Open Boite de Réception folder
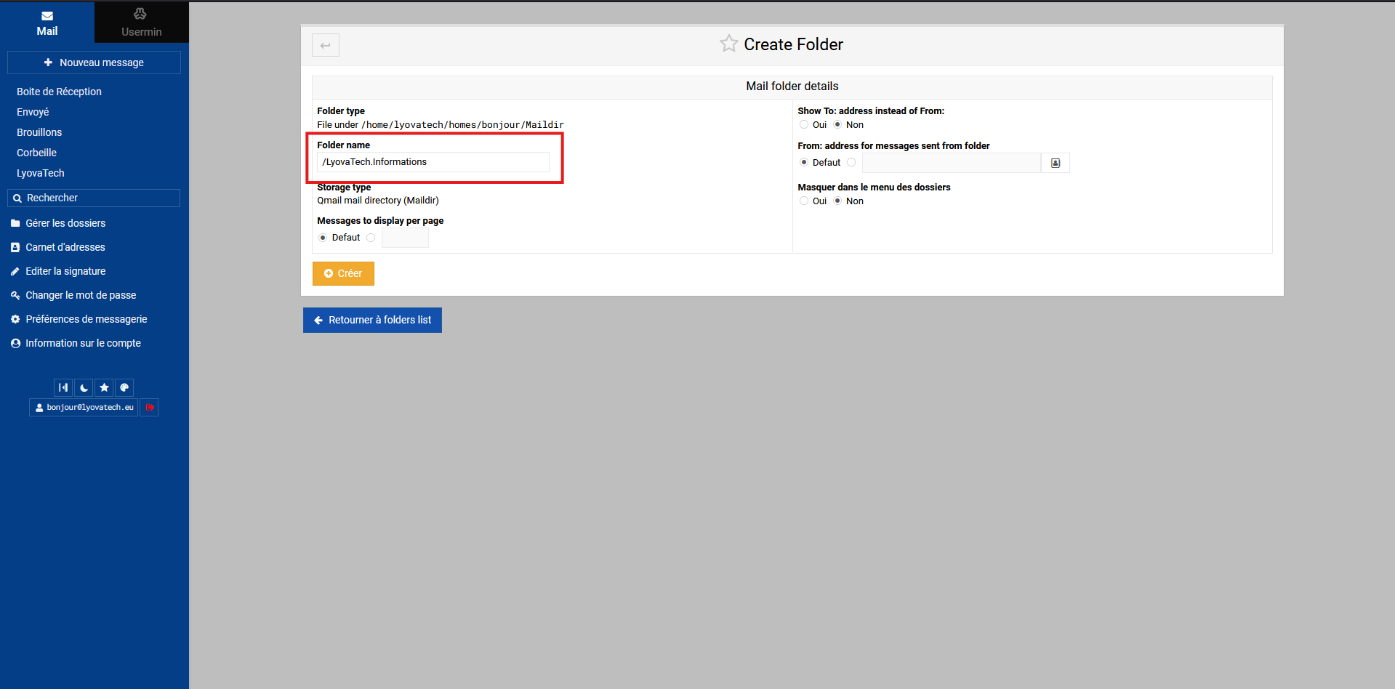1395x689 pixels. tap(59, 92)
